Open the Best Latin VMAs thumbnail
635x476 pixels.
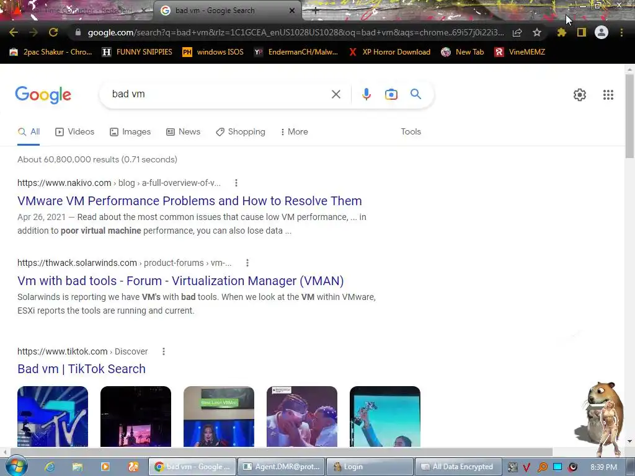pos(219,416)
